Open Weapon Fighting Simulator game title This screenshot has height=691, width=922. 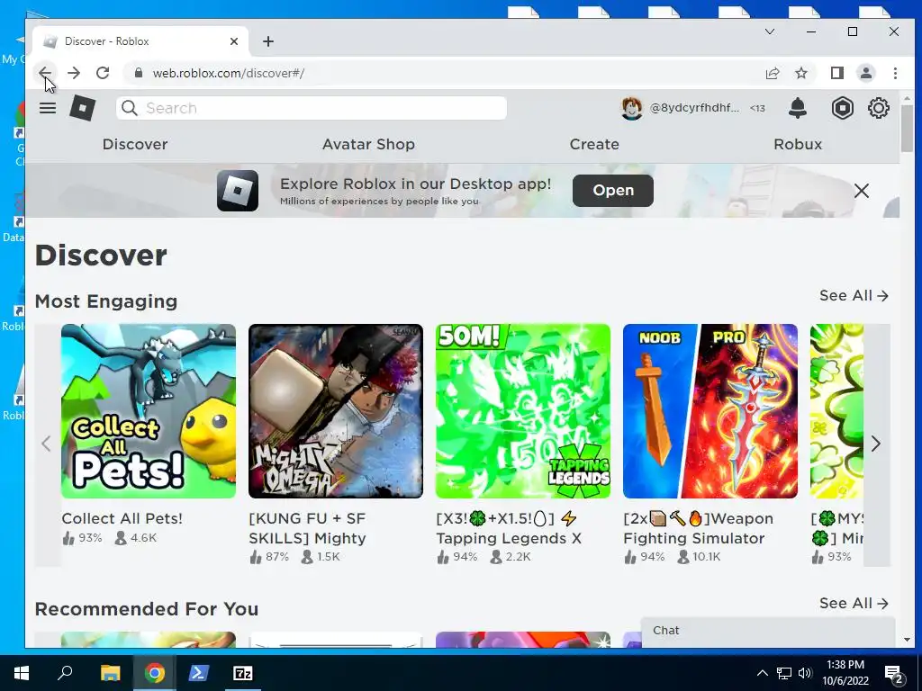click(699, 528)
